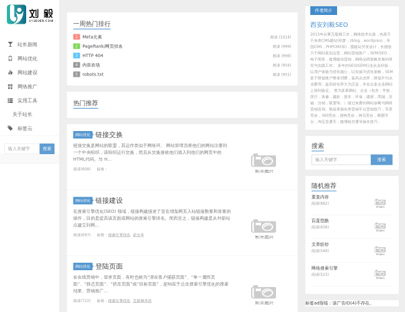Click the 链接交换 placeholder camera thumbnail
Viewport: 405px width, 312px height.
[264, 163]
